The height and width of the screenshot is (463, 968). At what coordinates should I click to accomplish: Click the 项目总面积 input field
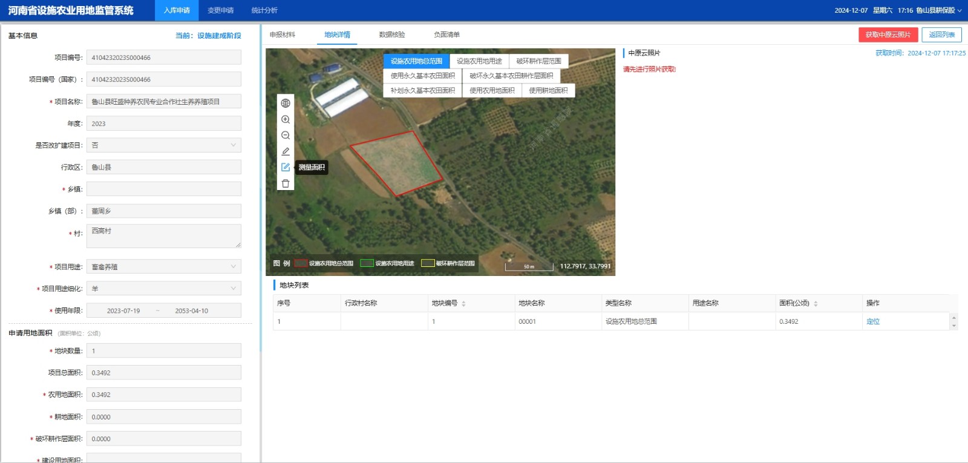(x=164, y=373)
